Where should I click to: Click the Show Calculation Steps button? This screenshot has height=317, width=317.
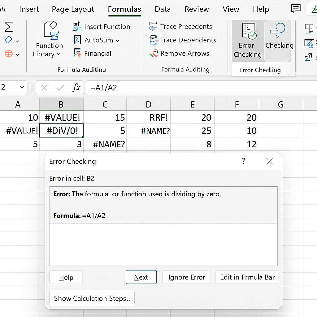click(92, 298)
